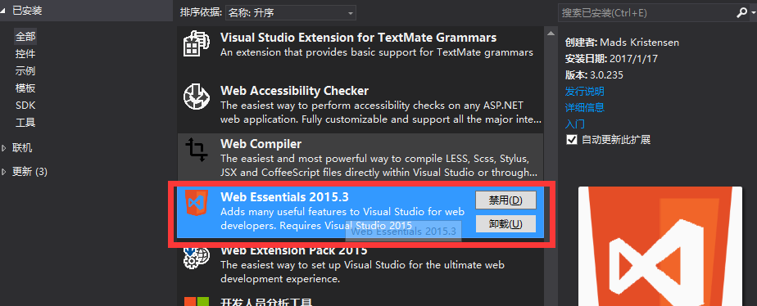Click the 创建者: Mads Kristensen text
757x306 pixels.
coord(622,43)
